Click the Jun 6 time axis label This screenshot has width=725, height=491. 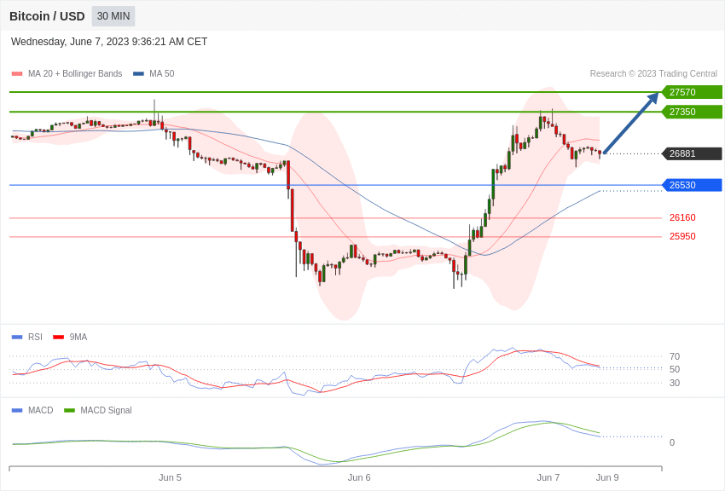click(359, 477)
